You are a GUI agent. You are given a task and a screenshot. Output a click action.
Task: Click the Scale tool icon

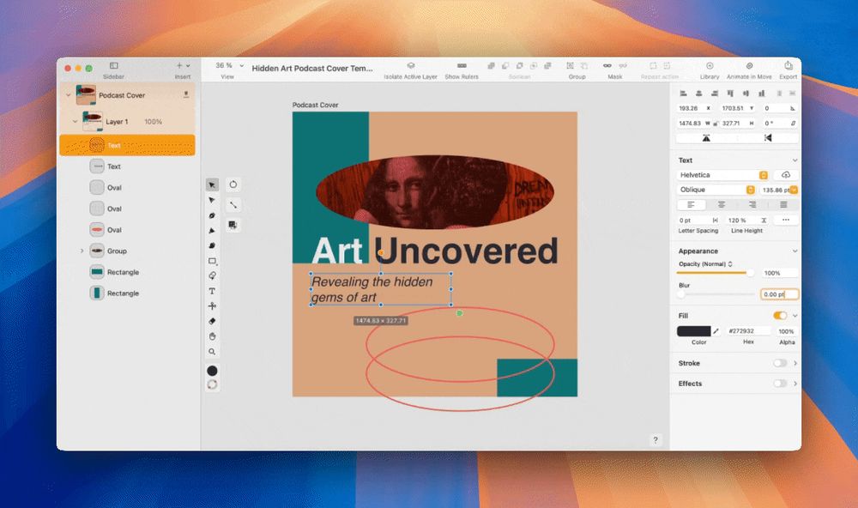click(x=233, y=205)
